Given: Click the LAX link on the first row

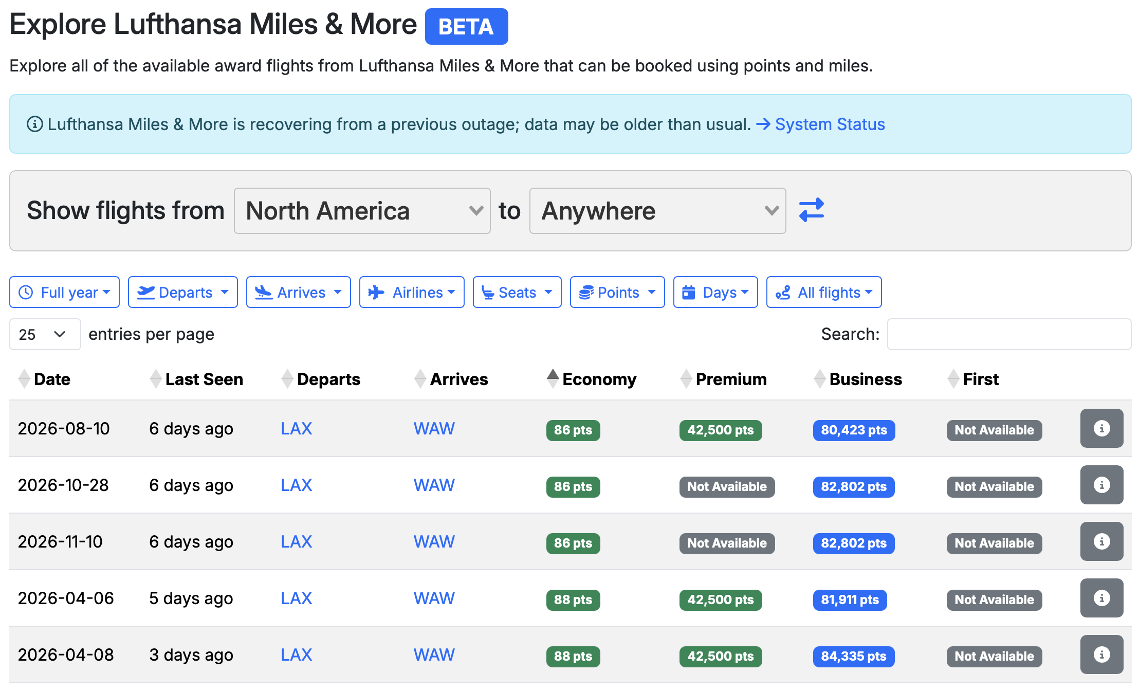Looking at the screenshot, I should click(x=296, y=428).
